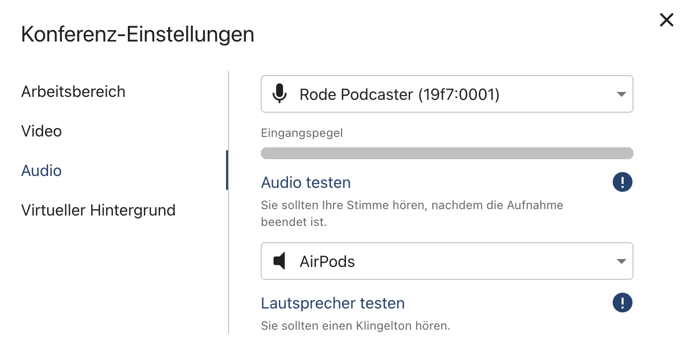This screenshot has width=690, height=351.
Task: Click the info icon next to Lautsprecher testen
Action: [623, 303]
